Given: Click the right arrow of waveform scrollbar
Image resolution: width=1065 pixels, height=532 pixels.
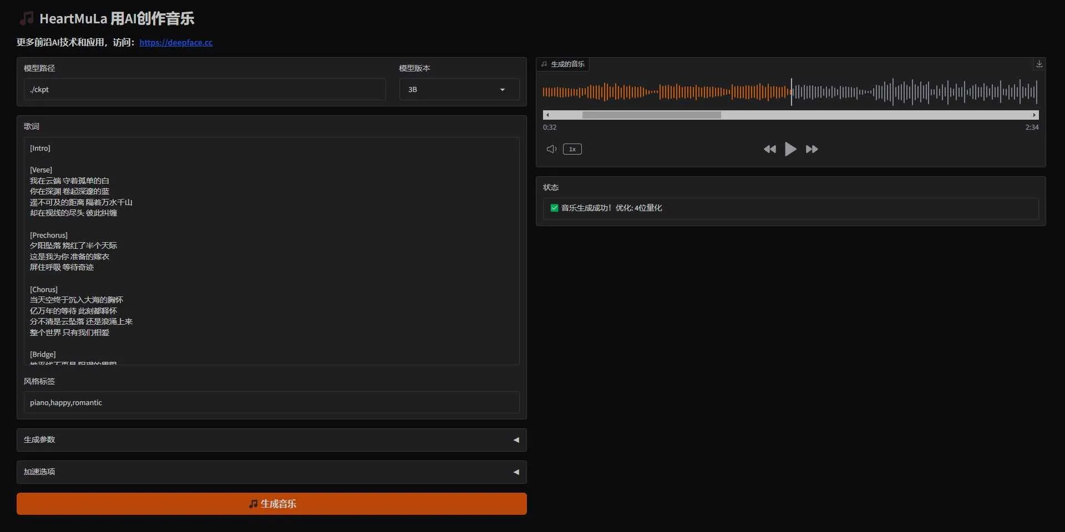Looking at the screenshot, I should click(x=1034, y=115).
